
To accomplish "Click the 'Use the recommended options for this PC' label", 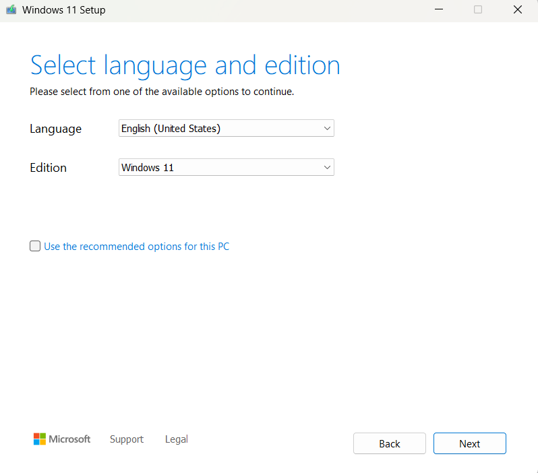I will pos(137,247).
